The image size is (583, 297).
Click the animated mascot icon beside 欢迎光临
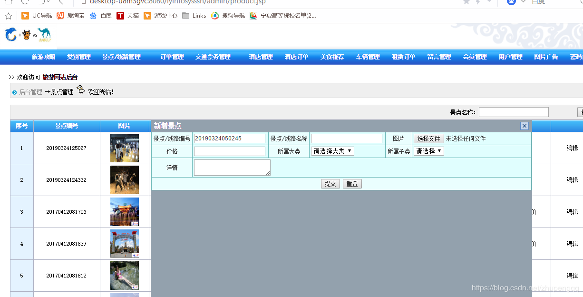click(x=80, y=89)
